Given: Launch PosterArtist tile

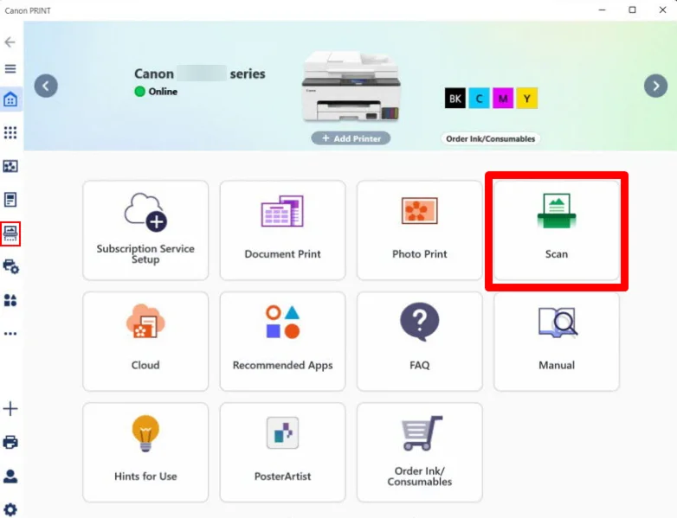Looking at the screenshot, I should tap(282, 451).
